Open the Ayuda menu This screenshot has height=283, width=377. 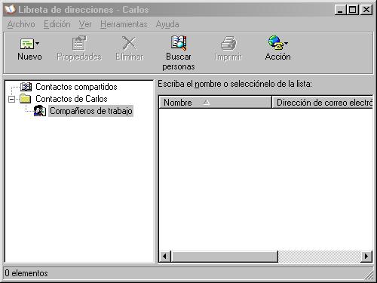click(x=167, y=24)
